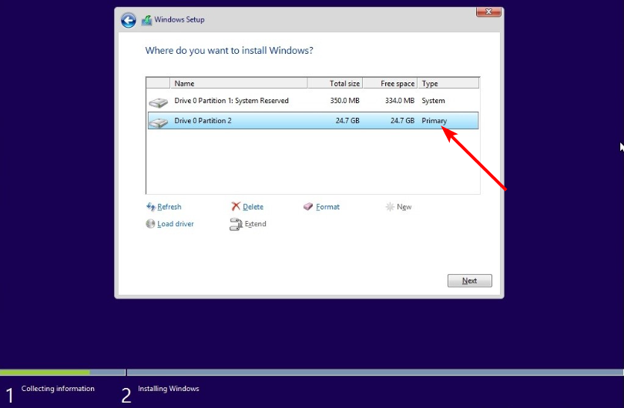
Task: Click the Collecting information step label
Action: [x=58, y=389]
